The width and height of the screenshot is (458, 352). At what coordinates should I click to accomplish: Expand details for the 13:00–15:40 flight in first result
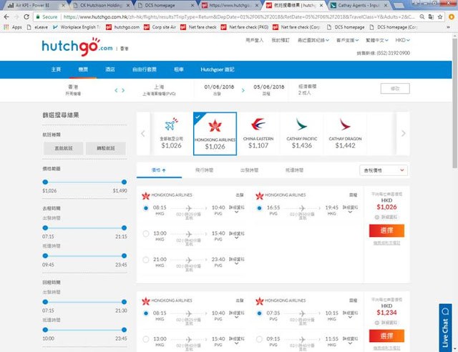237,235
